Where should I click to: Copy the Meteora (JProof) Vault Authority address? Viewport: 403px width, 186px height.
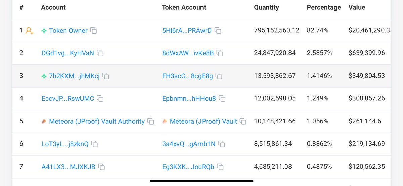click(151, 121)
